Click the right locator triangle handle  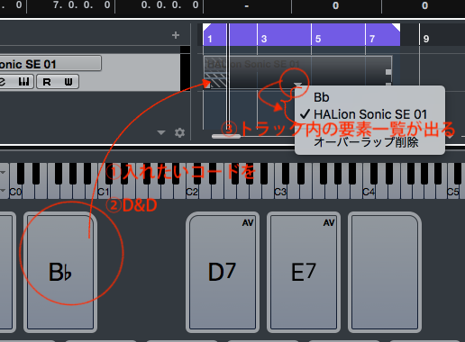point(396,28)
